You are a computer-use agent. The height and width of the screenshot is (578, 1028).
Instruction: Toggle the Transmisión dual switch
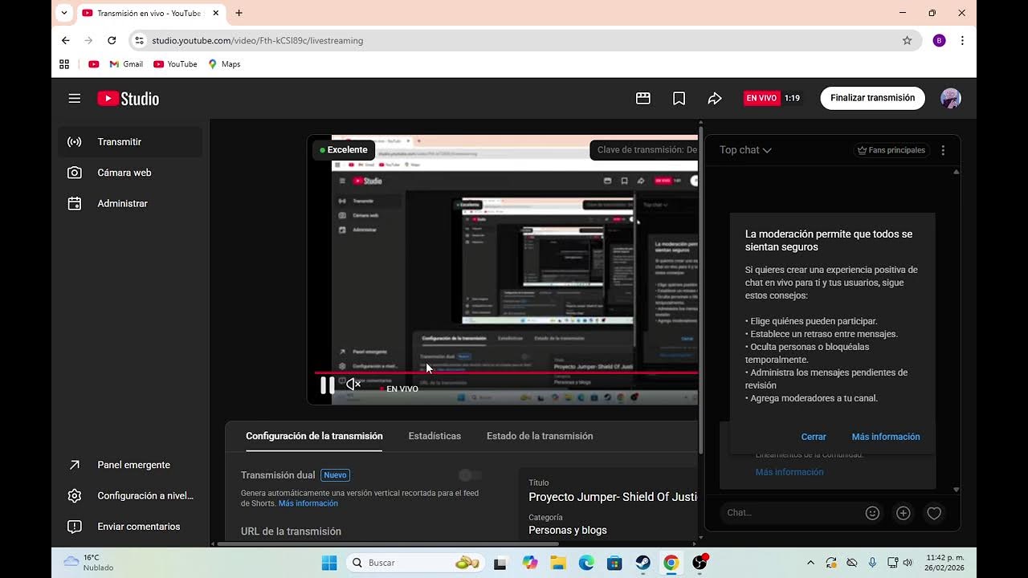[x=471, y=475]
